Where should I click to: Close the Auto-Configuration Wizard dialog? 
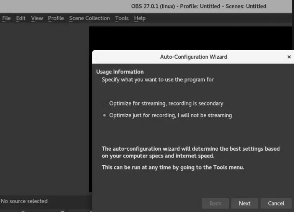coord(289,57)
